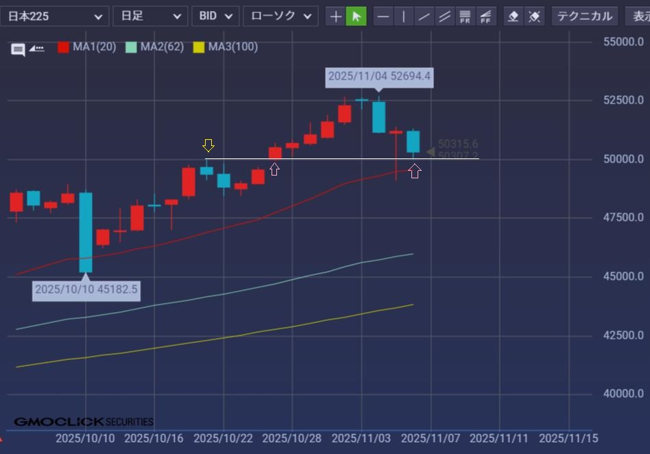Expand the ローソク chart type dropdown
The image size is (650, 454).
(280, 16)
